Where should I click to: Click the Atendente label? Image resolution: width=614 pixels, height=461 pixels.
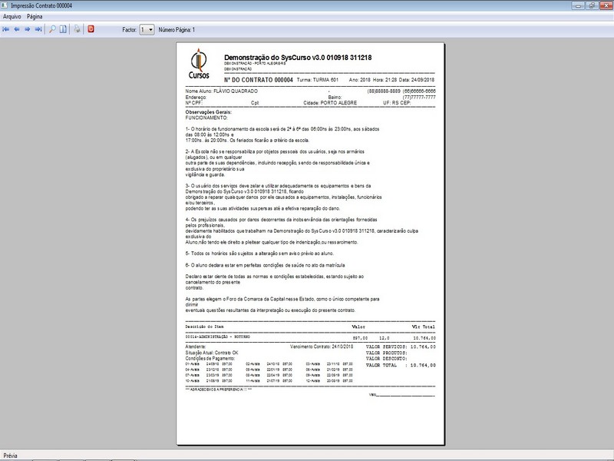(196, 347)
